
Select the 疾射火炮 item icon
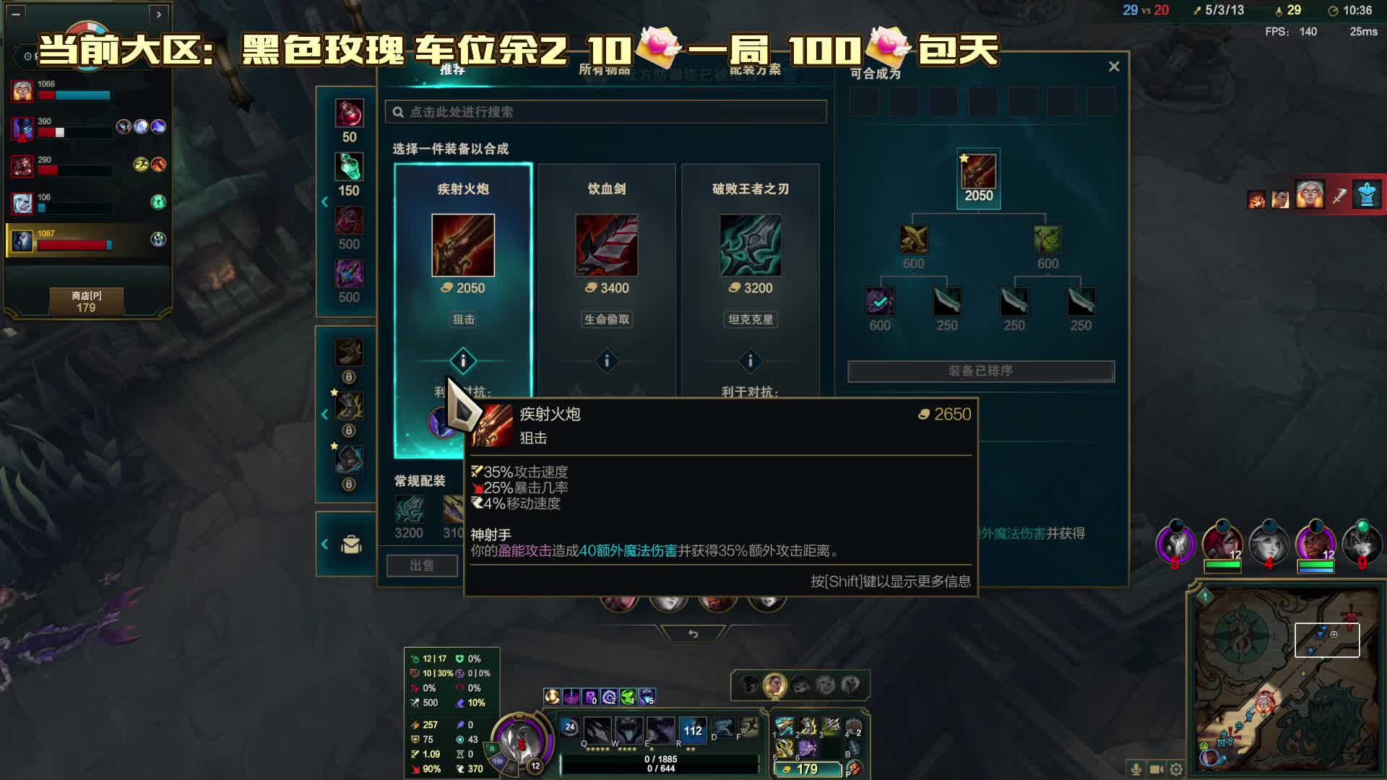click(x=463, y=246)
